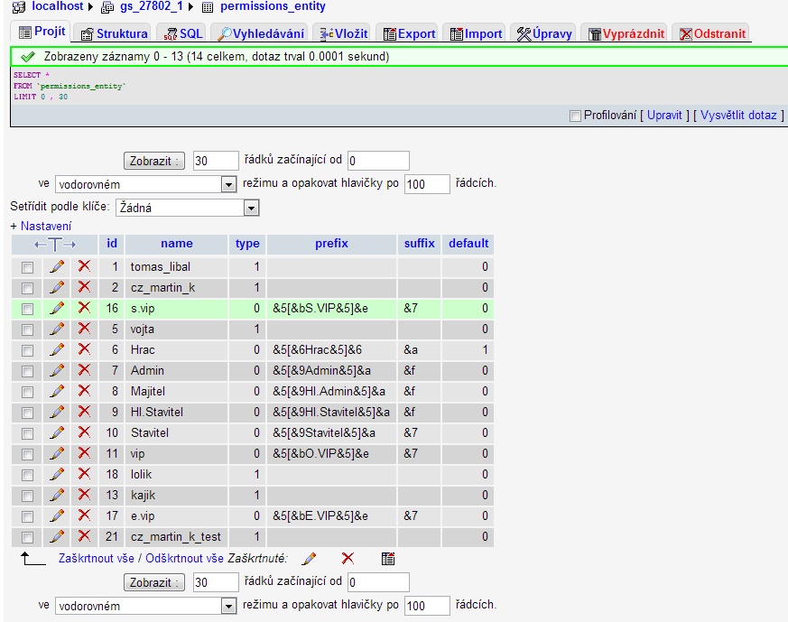
Task: Click the bottom Zobrazit button
Action: (x=153, y=582)
